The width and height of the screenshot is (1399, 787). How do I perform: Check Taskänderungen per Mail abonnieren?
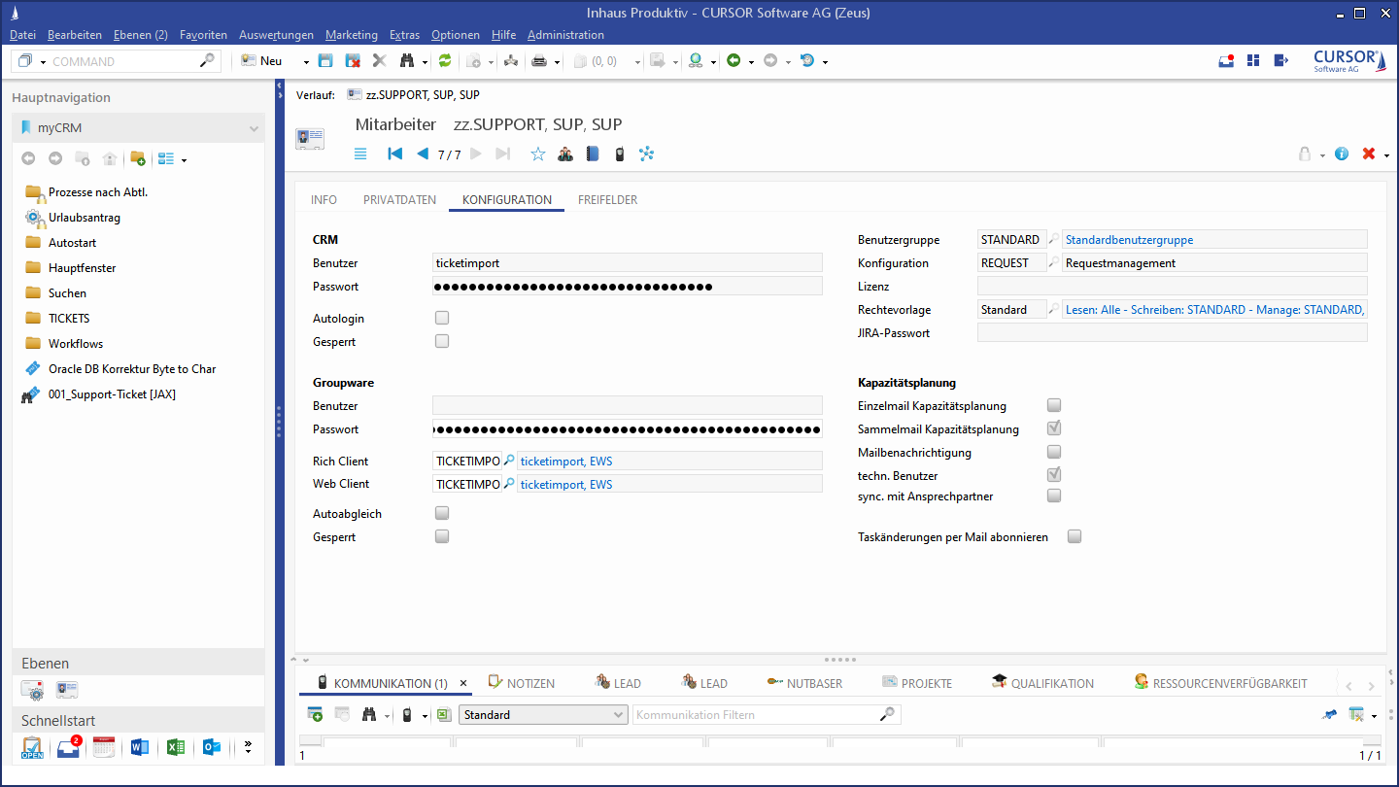[x=1075, y=536]
